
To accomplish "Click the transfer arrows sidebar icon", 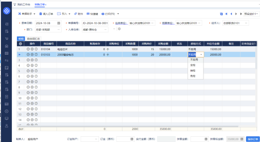I will (x=7, y=60).
